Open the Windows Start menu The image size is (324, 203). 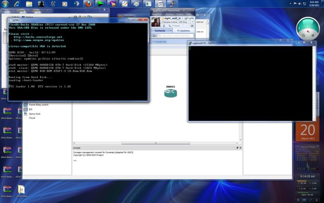pos(5,4)
